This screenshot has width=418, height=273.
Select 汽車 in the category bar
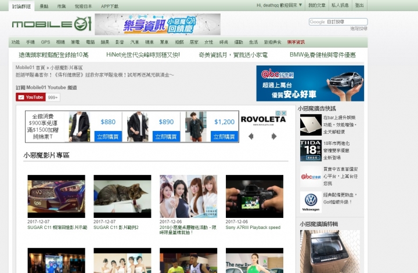[135, 42]
